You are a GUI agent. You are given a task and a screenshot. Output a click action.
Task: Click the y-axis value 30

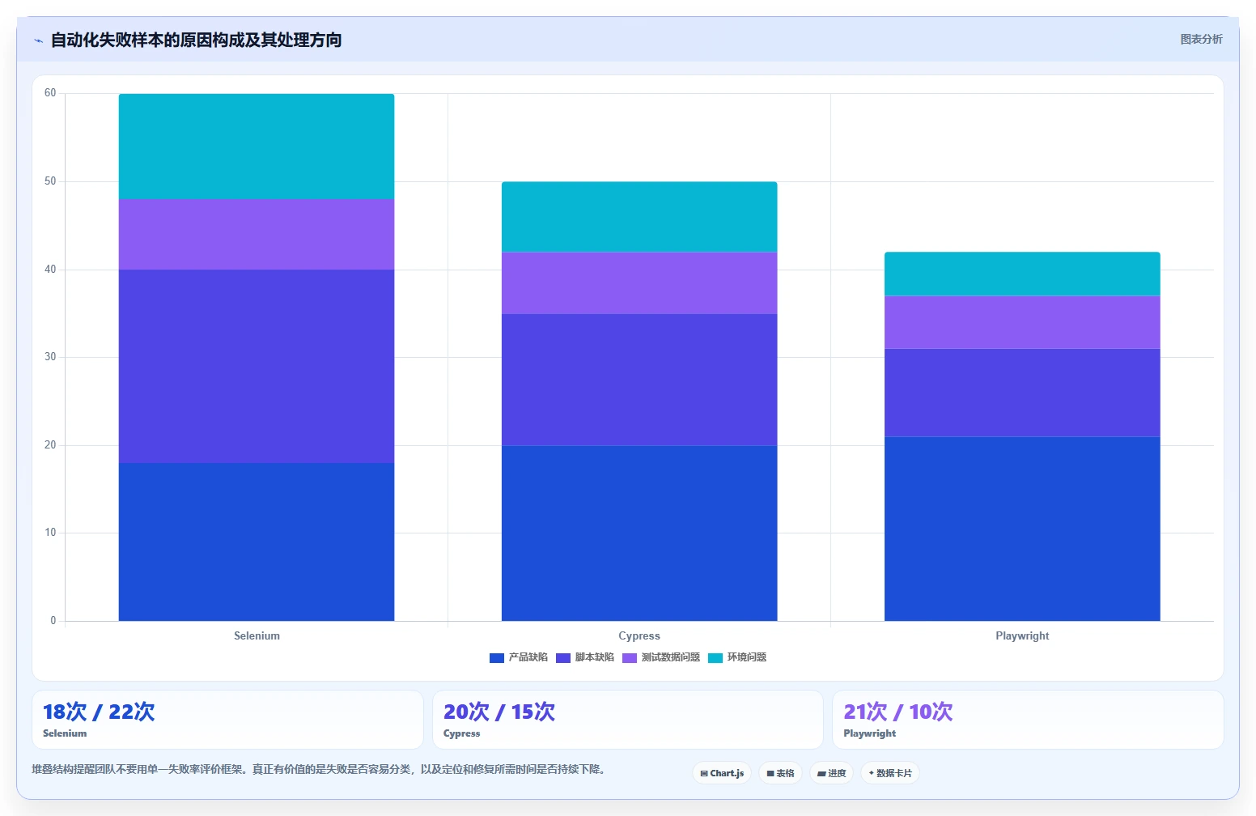point(50,357)
